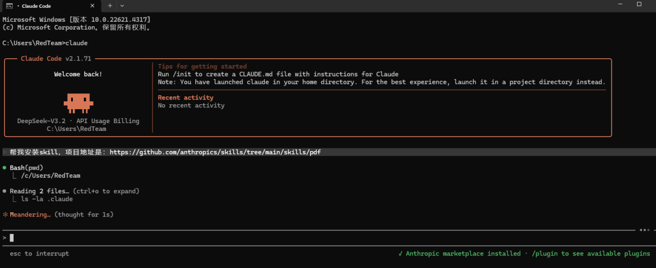Open the GitHub skills pdf URL
Viewport: 656px width, 268px height.
[x=215, y=152]
